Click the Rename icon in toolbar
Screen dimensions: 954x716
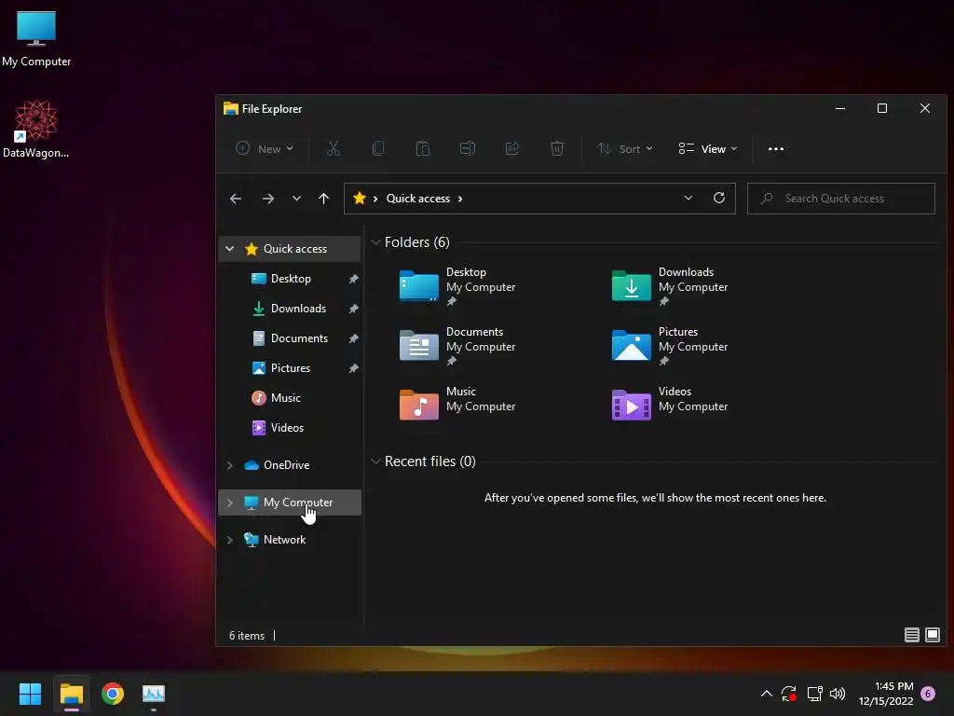click(x=468, y=148)
